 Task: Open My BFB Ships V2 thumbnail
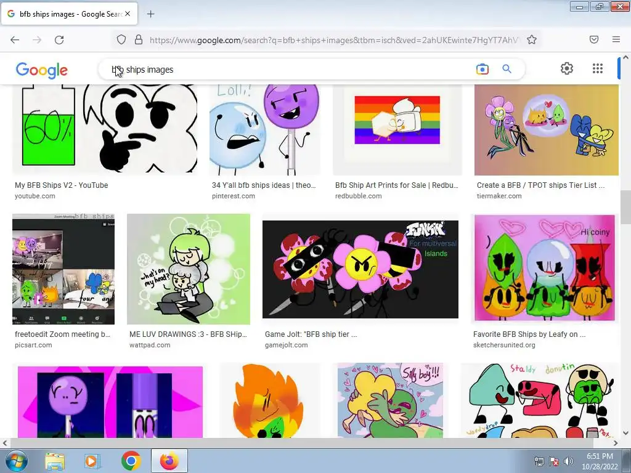(105, 129)
